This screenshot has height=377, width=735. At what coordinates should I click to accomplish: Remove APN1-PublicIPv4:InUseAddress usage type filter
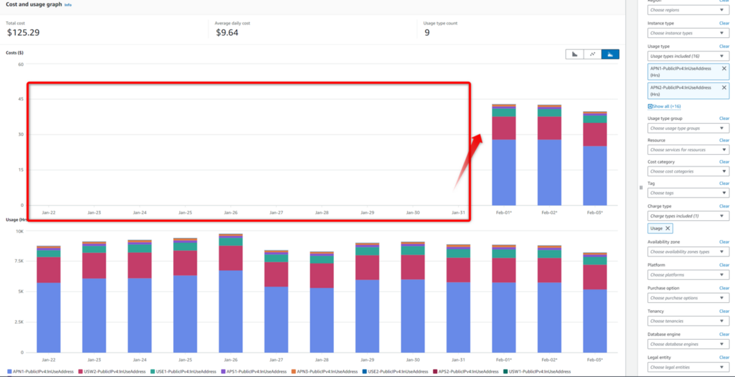pyautogui.click(x=724, y=68)
